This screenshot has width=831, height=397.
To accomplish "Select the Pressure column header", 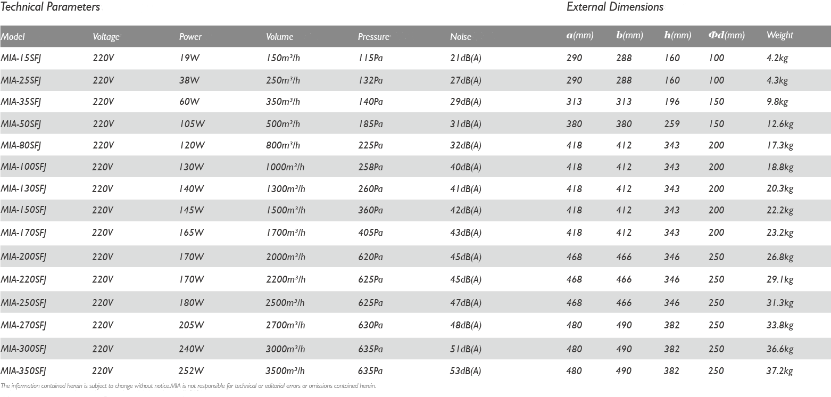I will tap(373, 37).
